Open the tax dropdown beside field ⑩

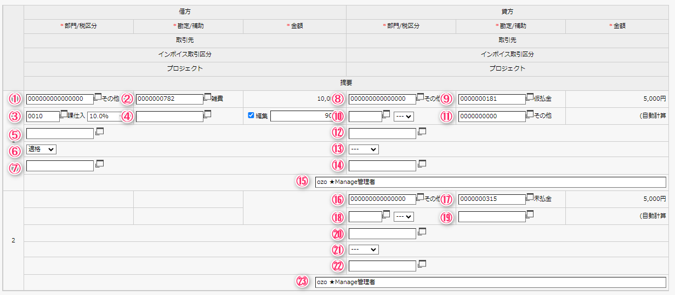(404, 116)
